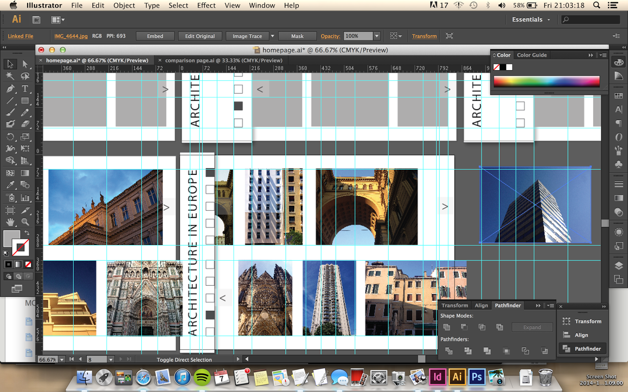This screenshot has height=392, width=628.
Task: Click the Unite shape mode icon
Action: 447,327
